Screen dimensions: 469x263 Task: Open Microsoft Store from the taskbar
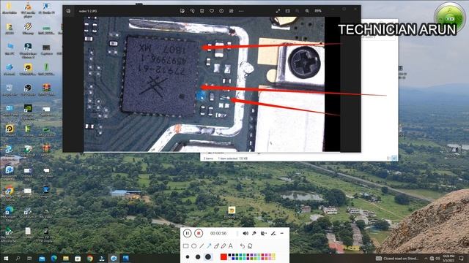pyautogui.click(x=78, y=258)
